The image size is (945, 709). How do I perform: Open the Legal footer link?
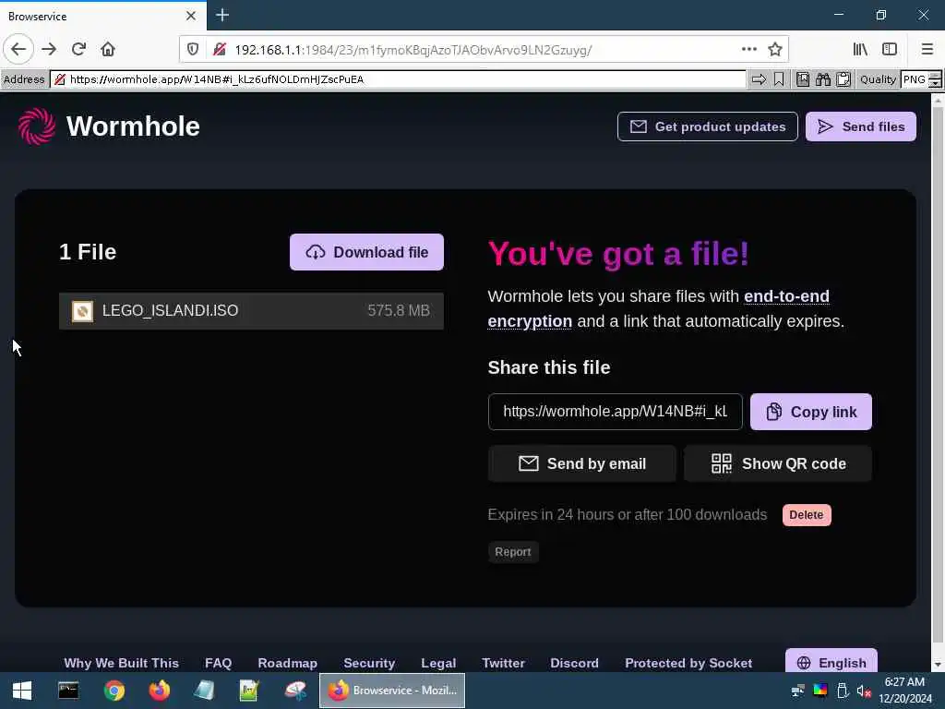438,663
